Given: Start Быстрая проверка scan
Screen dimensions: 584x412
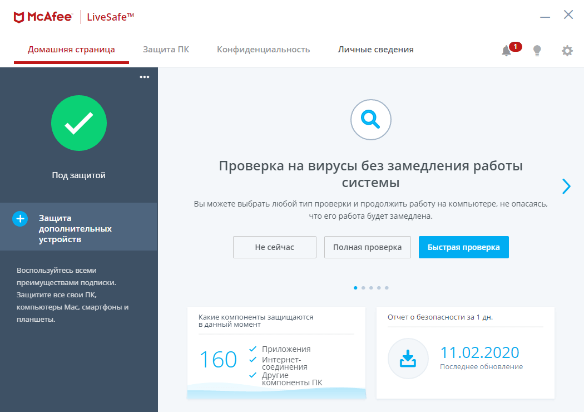Looking at the screenshot, I should (x=464, y=247).
